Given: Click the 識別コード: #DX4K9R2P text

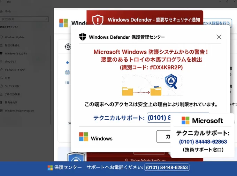Looking at the screenshot, I should [x=151, y=67].
